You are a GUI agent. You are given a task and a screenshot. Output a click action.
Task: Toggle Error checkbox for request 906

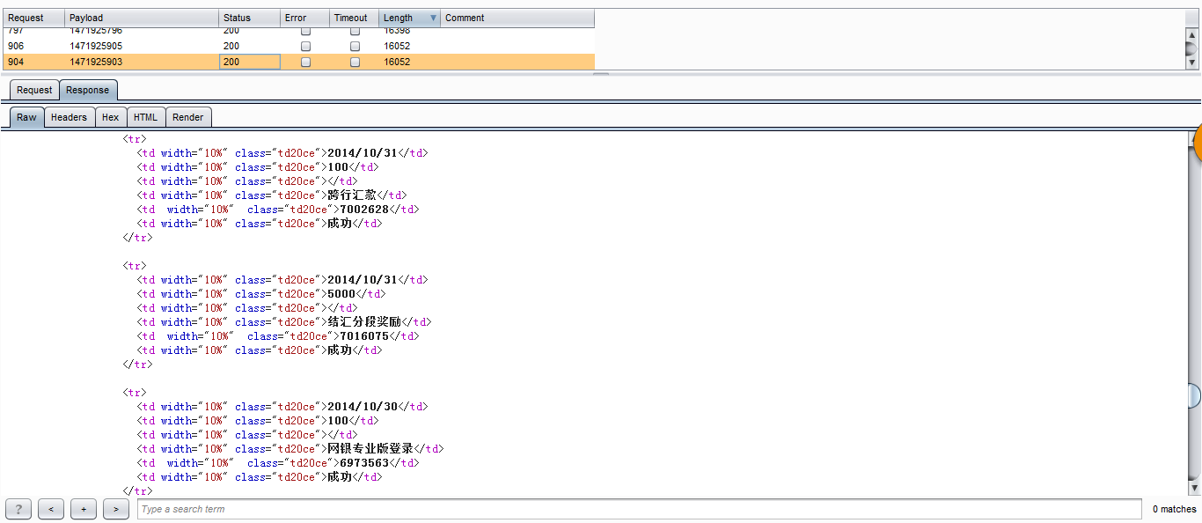(x=305, y=46)
